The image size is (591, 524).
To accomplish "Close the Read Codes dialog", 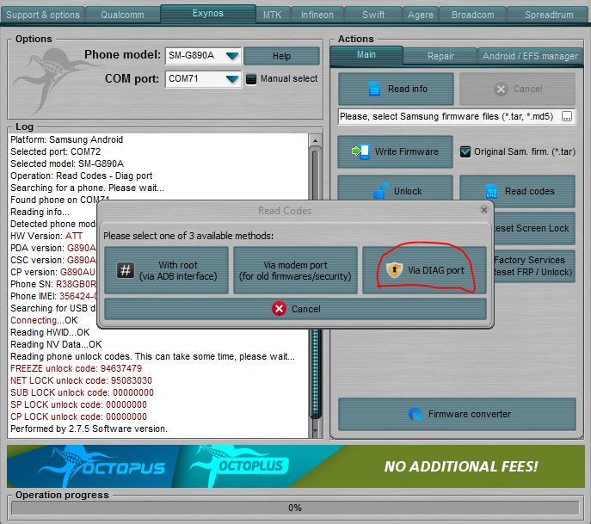I will 484,210.
